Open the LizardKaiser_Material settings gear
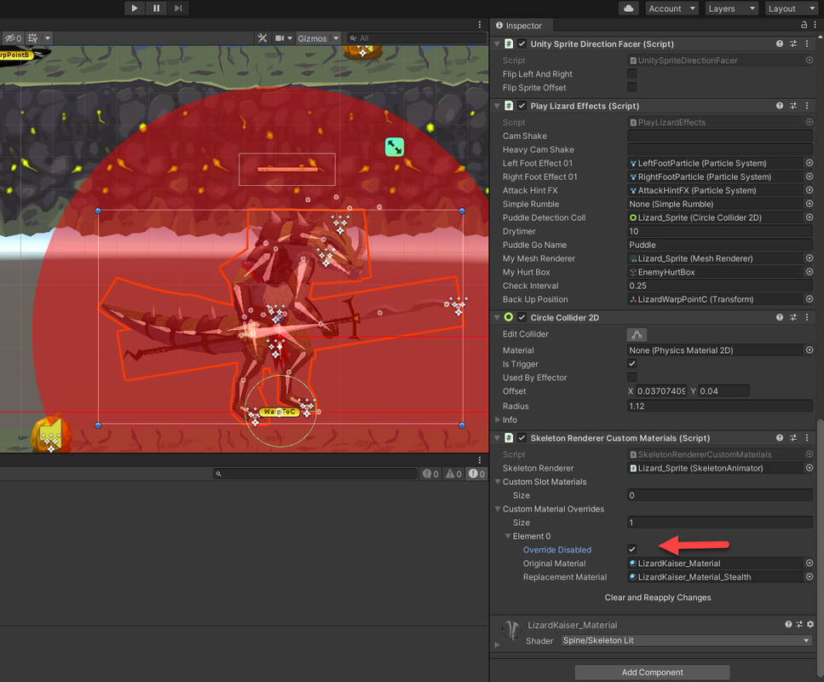Viewport: 824px width, 682px height. pos(810,624)
